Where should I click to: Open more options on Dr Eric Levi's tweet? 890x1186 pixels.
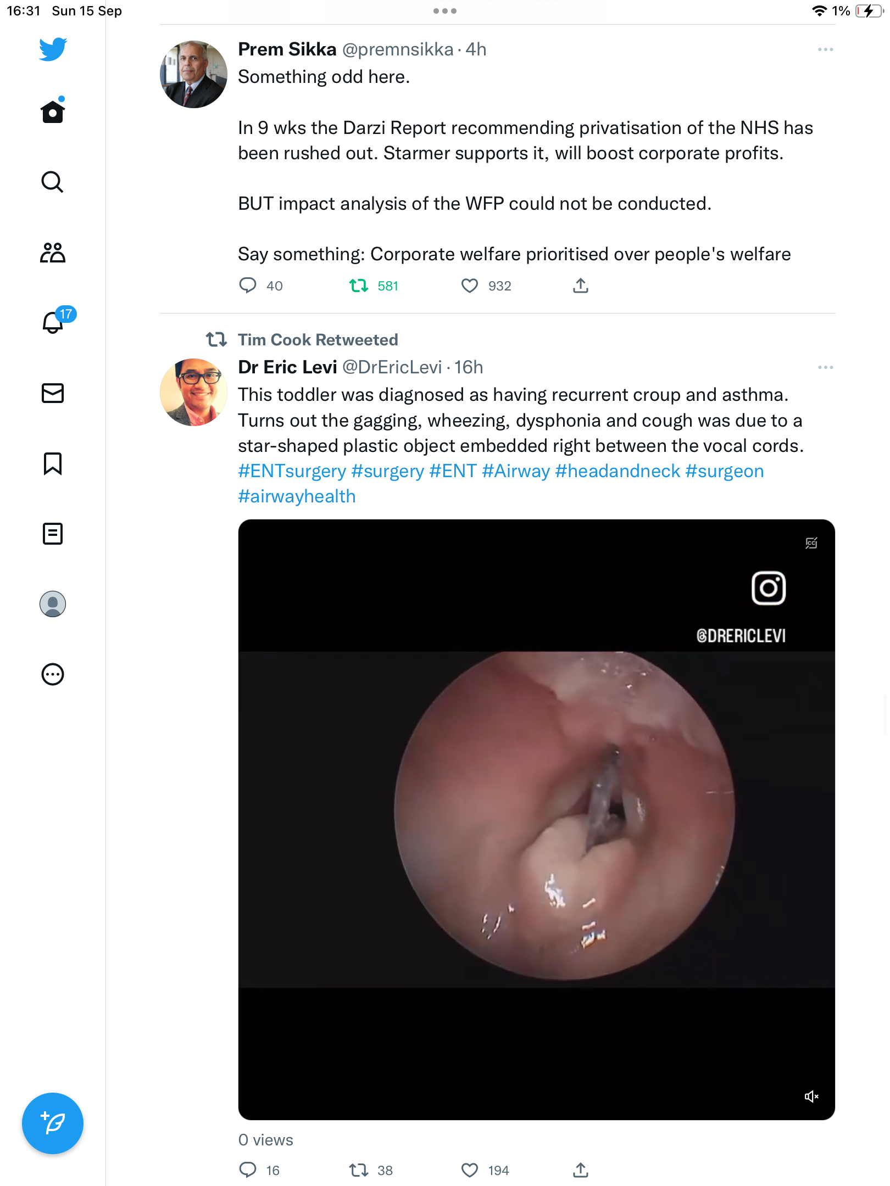coord(826,367)
